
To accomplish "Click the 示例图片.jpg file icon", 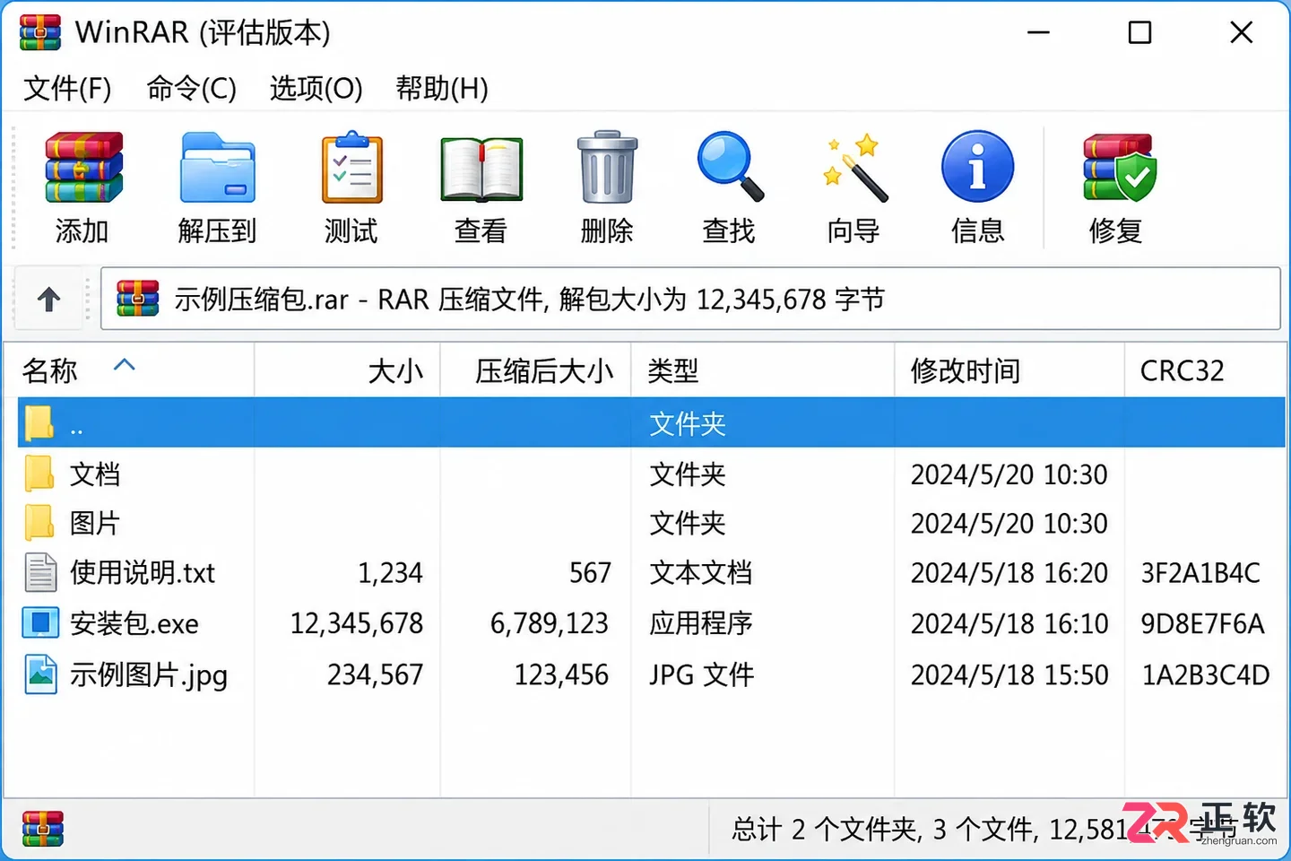I will click(41, 674).
